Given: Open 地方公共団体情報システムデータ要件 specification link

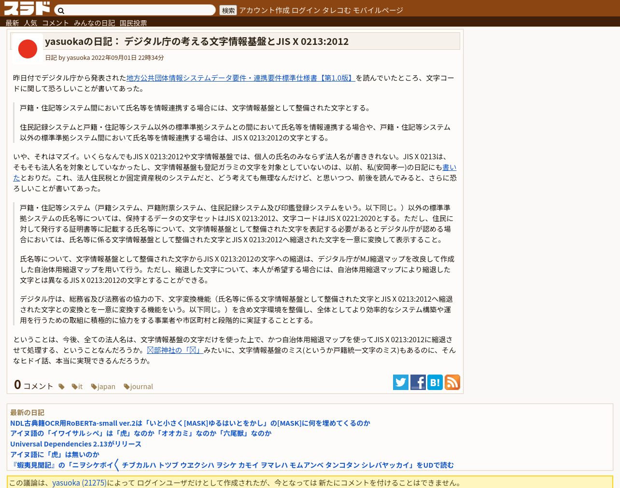Looking at the screenshot, I should pyautogui.click(x=241, y=78).
